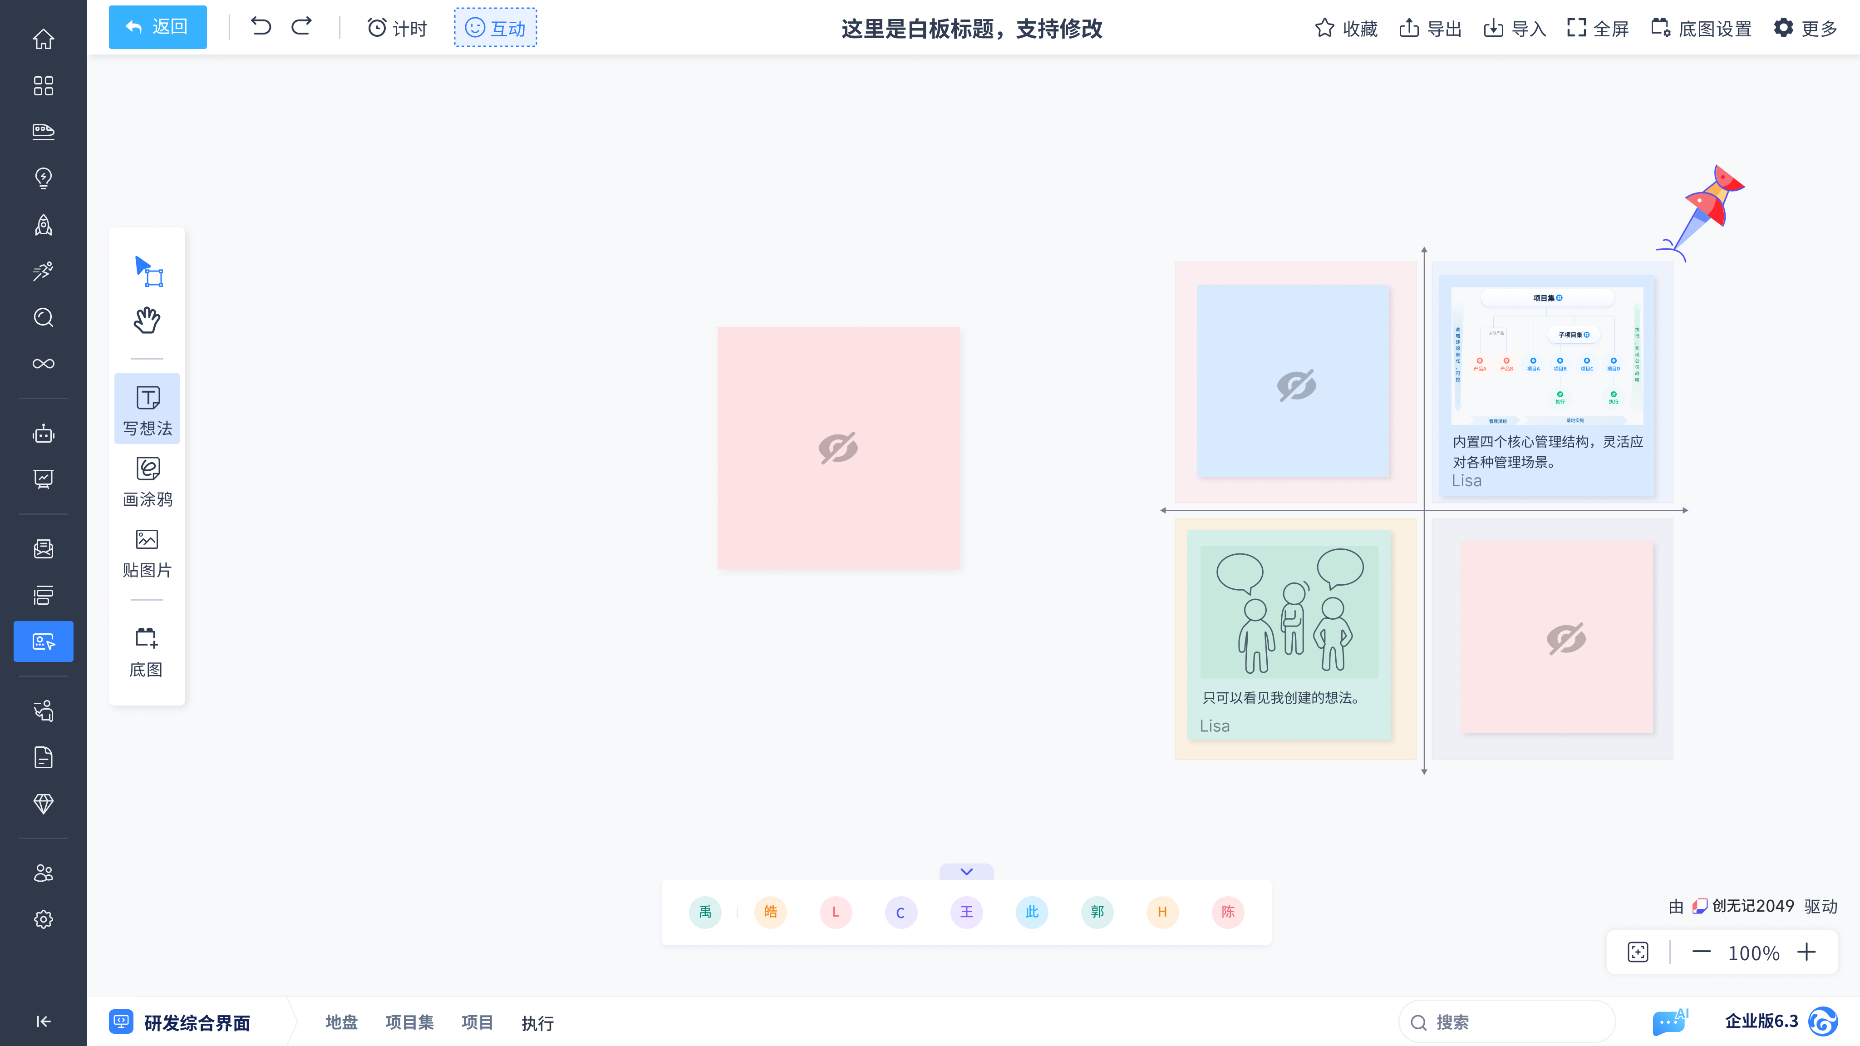Switch to the 项目集 tab
The height and width of the screenshot is (1046, 1860).
[409, 1022]
